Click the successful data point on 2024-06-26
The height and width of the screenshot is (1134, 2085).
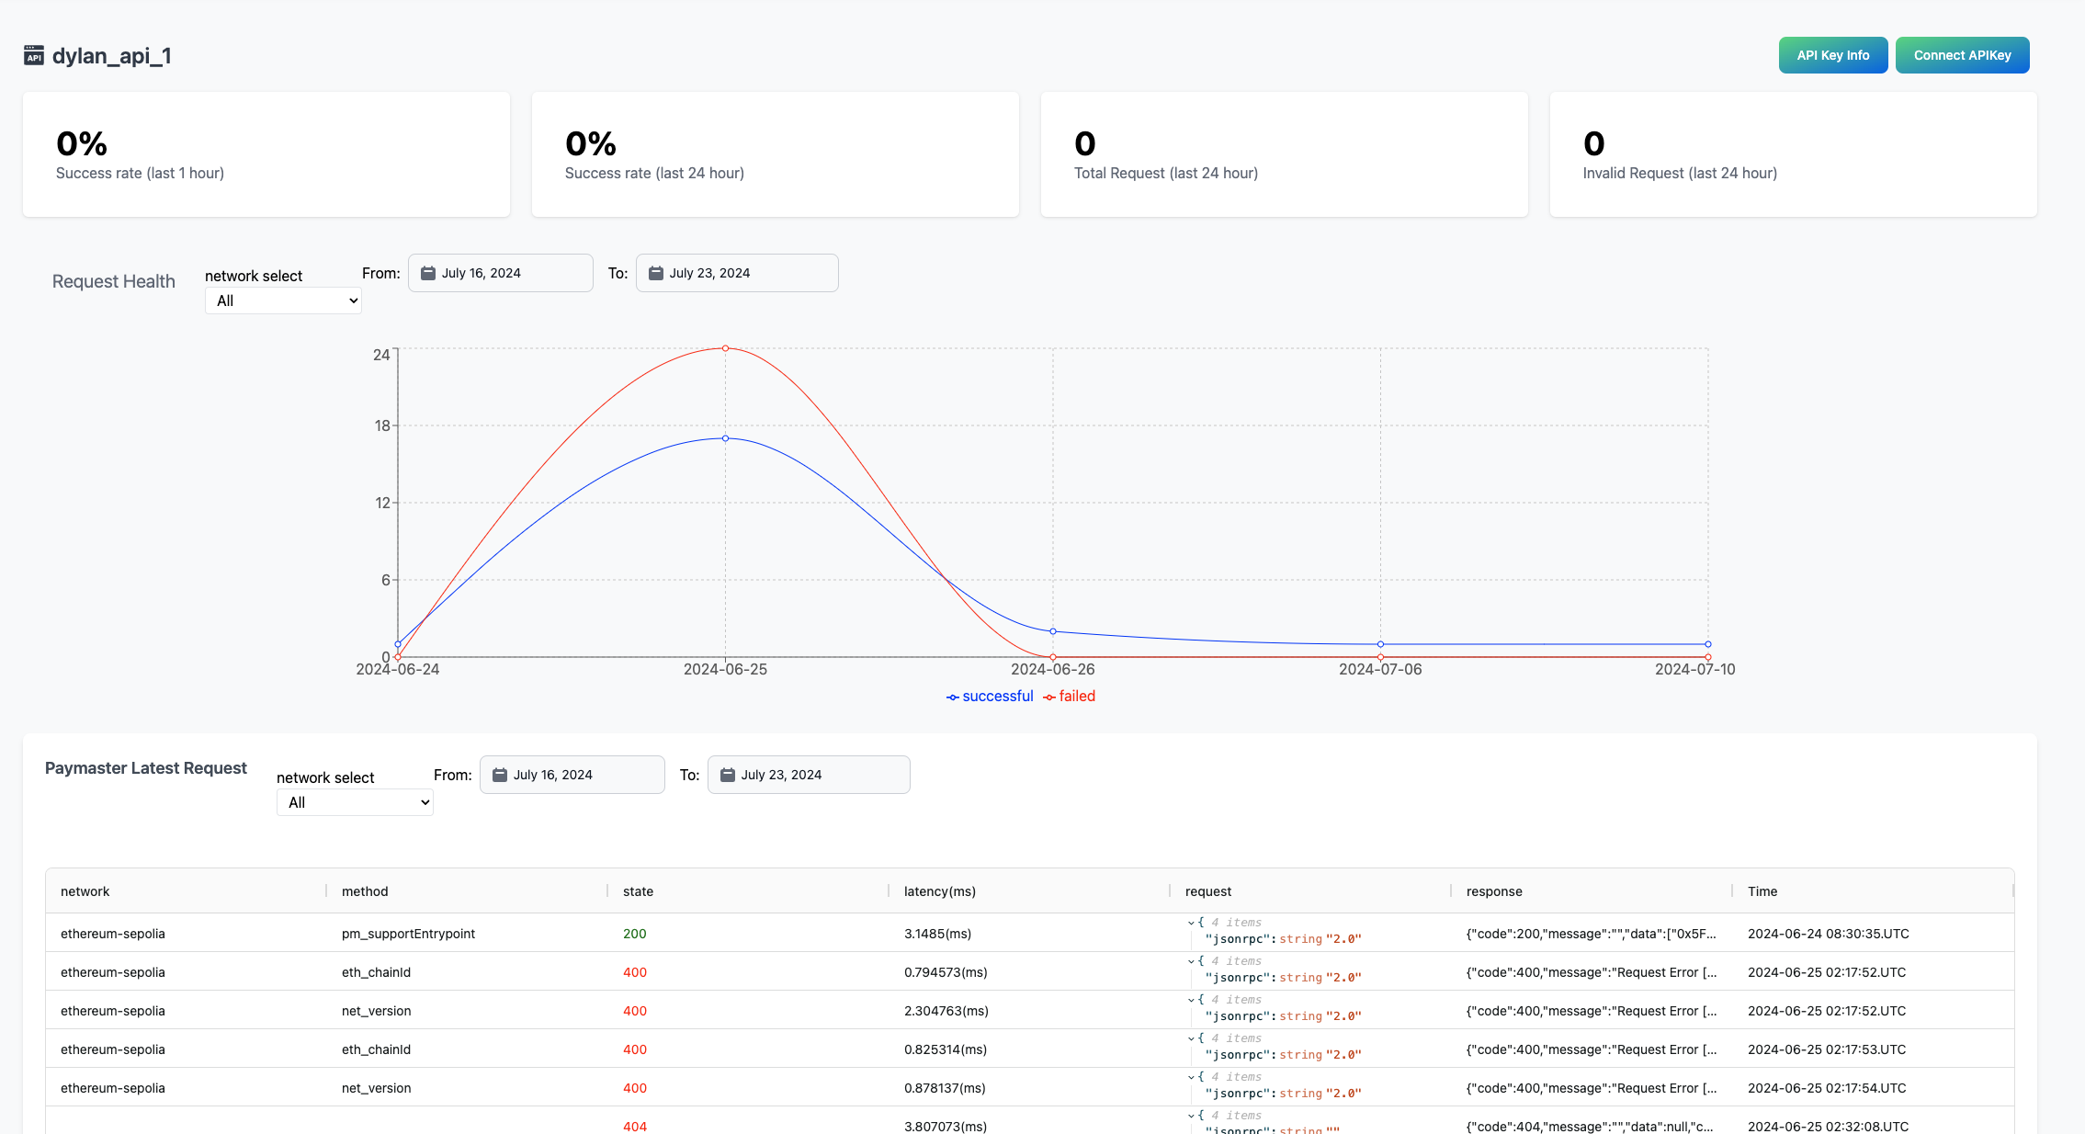[x=1053, y=631]
